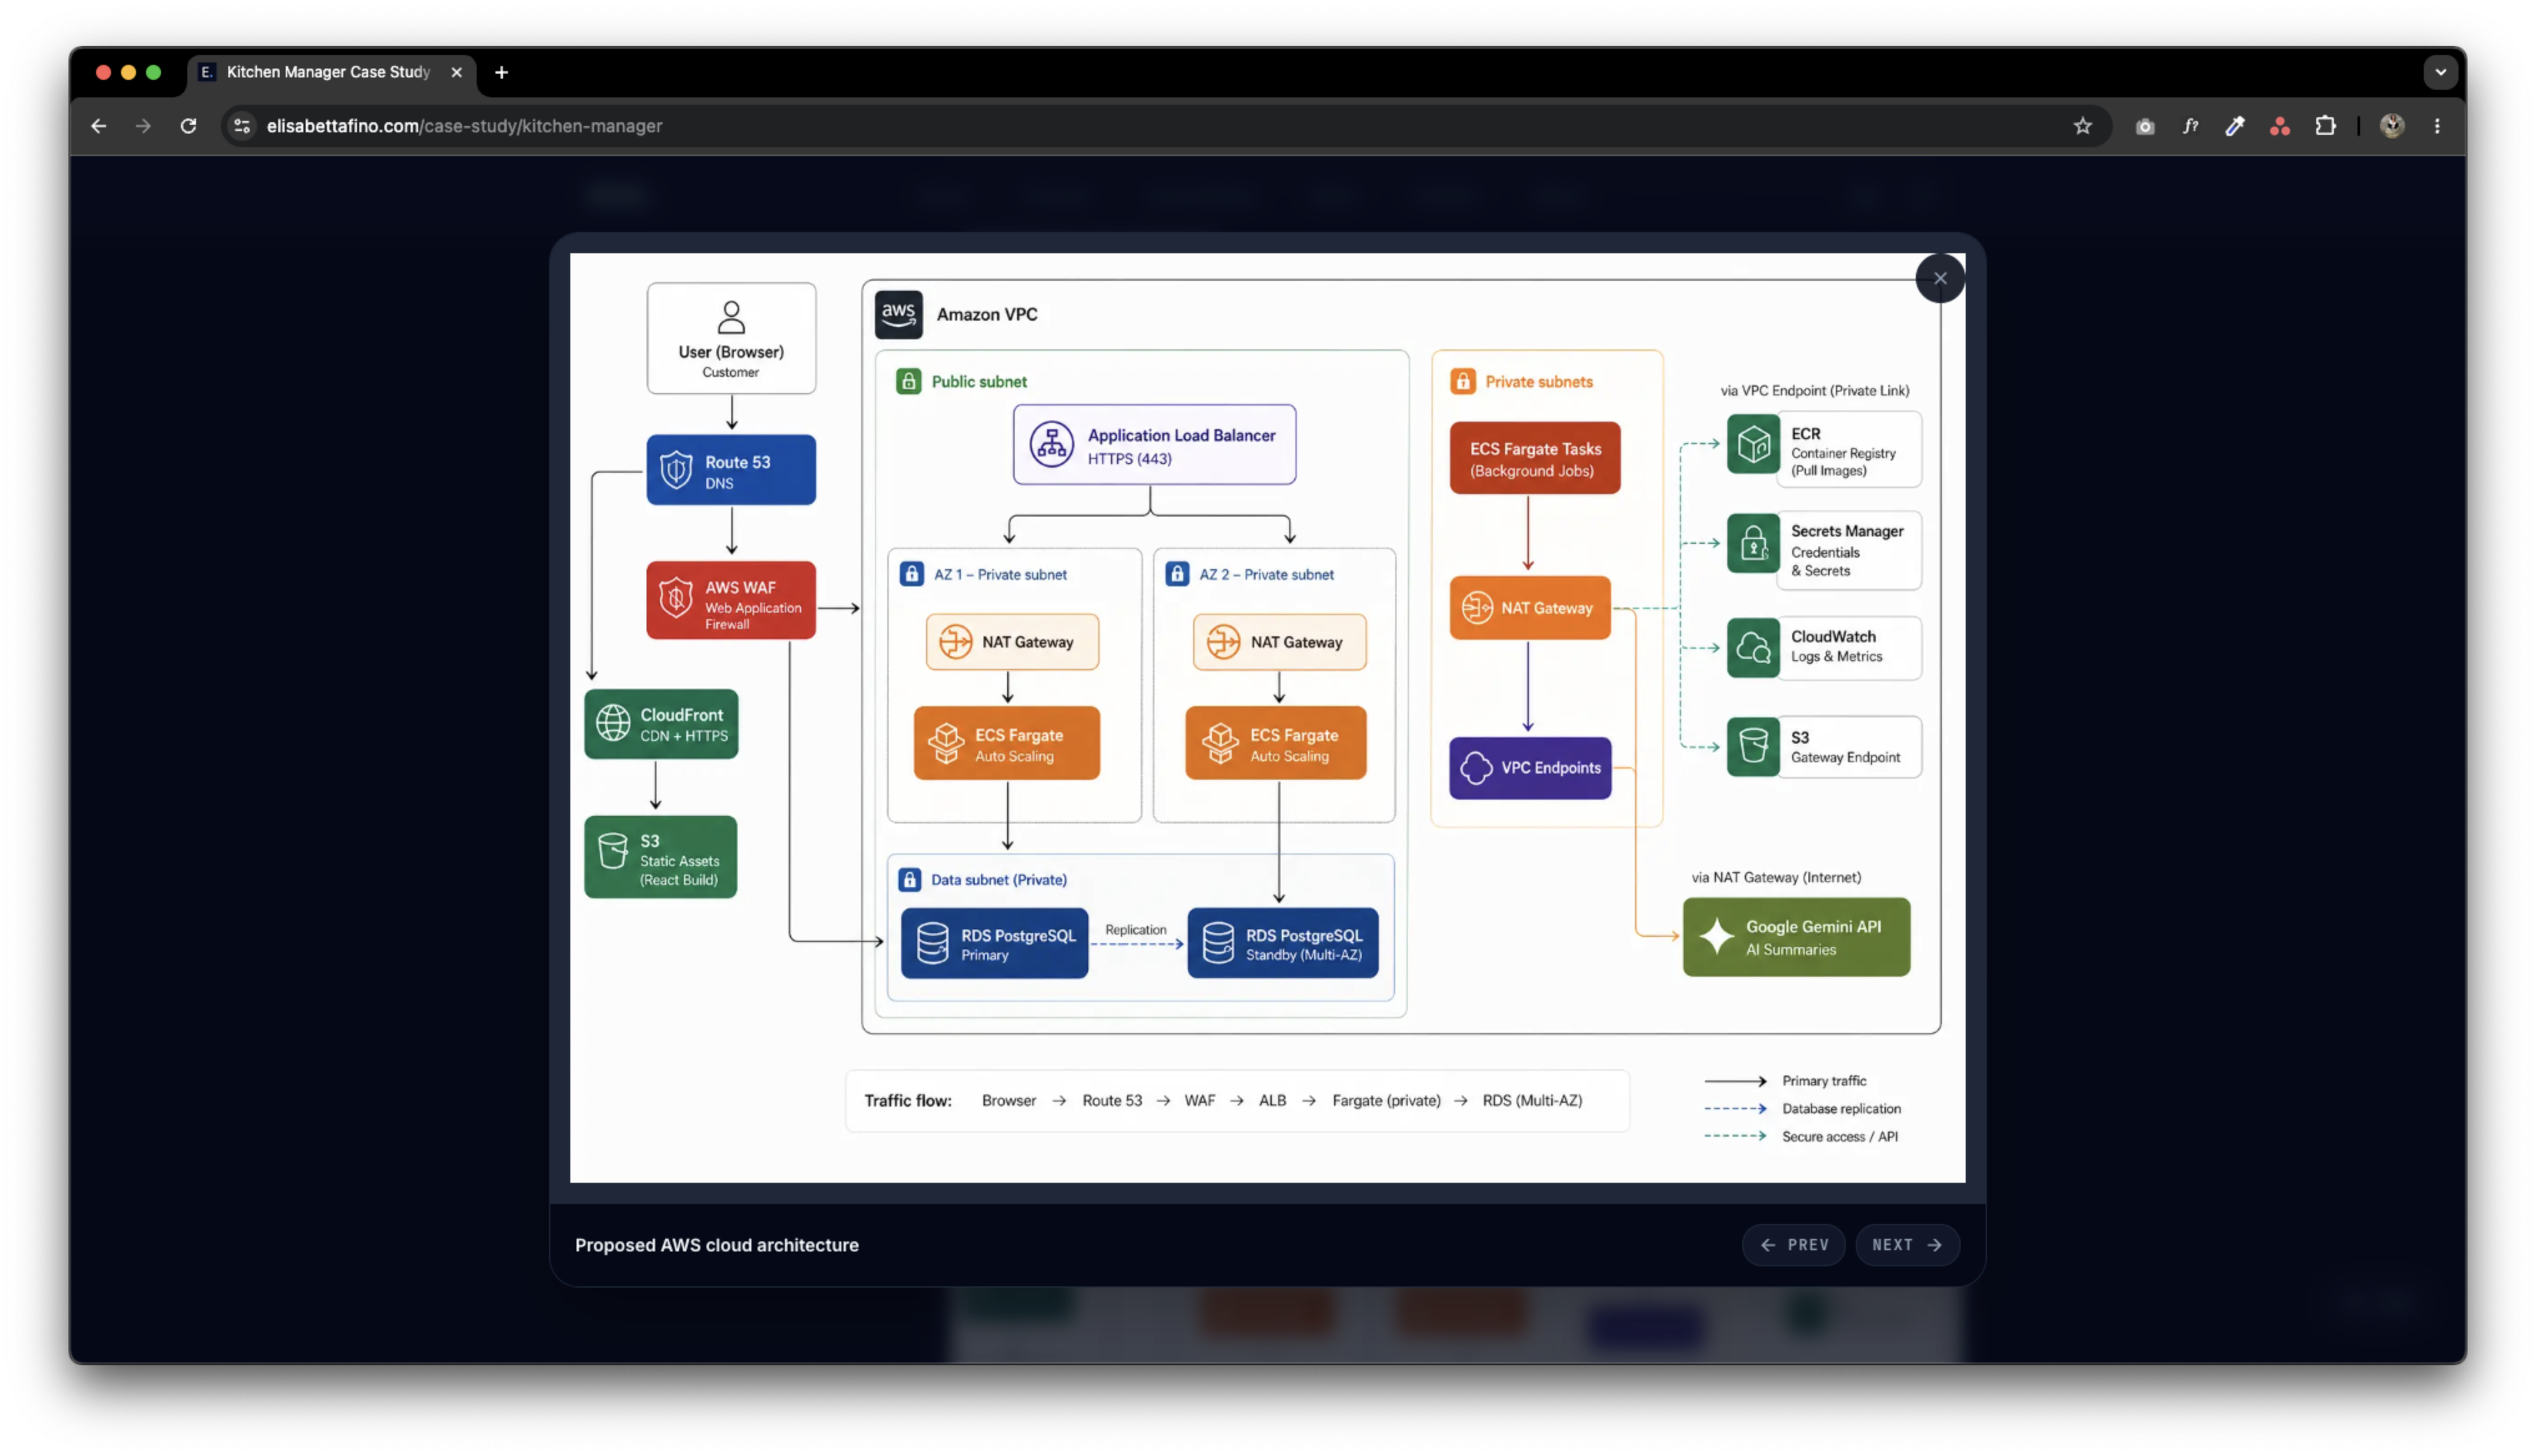Click the AWS logo beside Amazon VPC

click(x=898, y=314)
